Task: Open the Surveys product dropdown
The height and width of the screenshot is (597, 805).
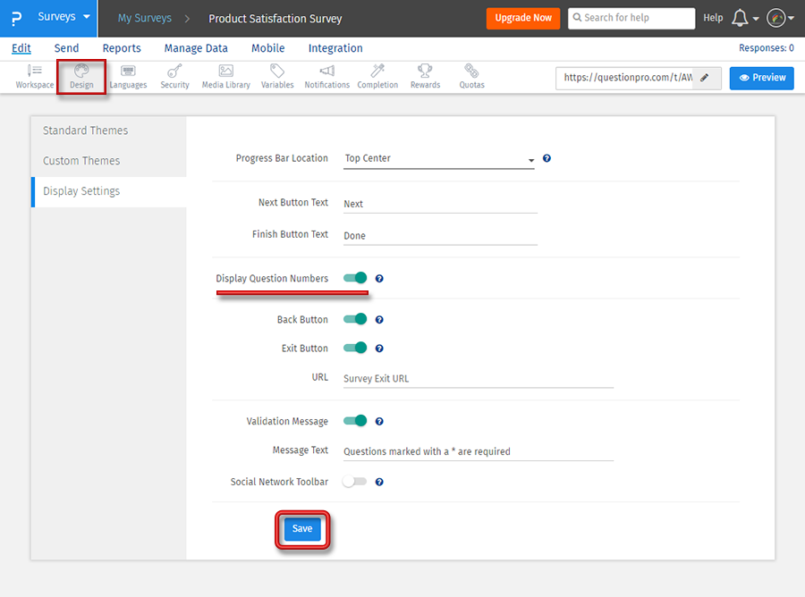Action: coord(63,17)
